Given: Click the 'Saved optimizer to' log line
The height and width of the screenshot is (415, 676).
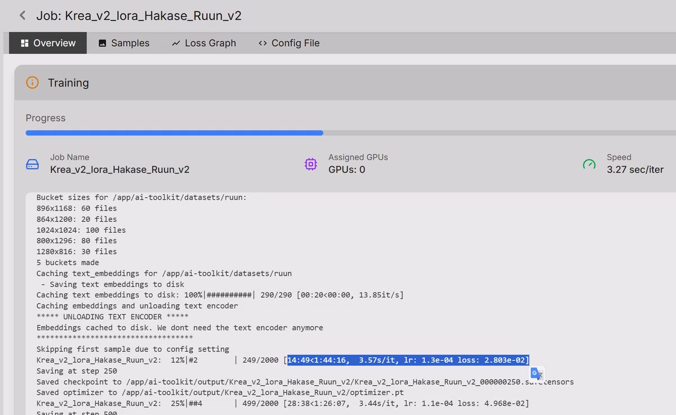Looking at the screenshot, I should 220,393.
